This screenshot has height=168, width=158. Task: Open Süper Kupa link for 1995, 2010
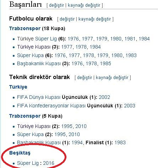click(30, 134)
